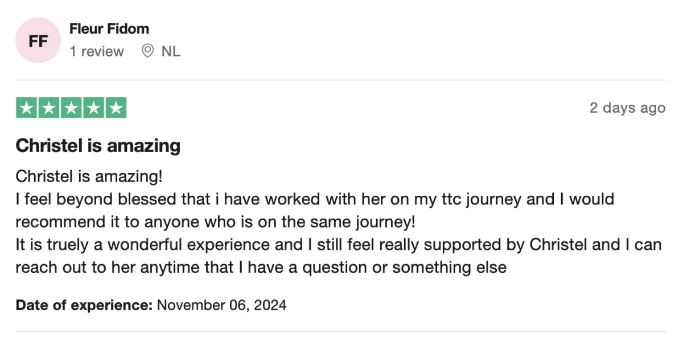Viewport: 683px width, 341px height.
Task: Click the line 'reach out to her anytime'
Action: click(261, 267)
